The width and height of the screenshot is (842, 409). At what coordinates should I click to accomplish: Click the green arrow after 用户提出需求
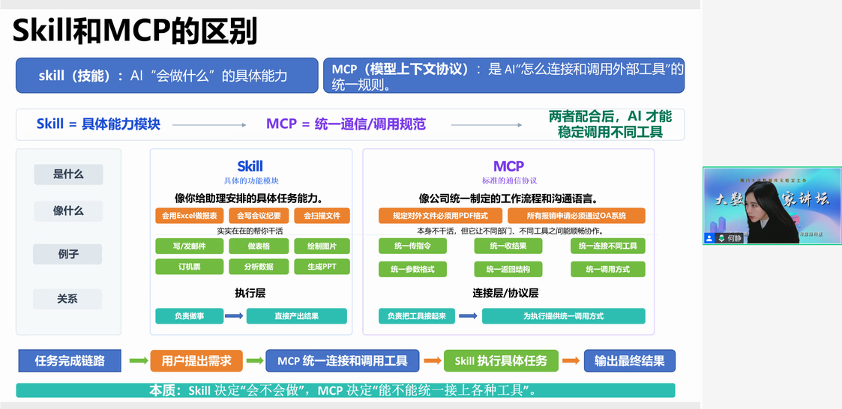(x=254, y=361)
